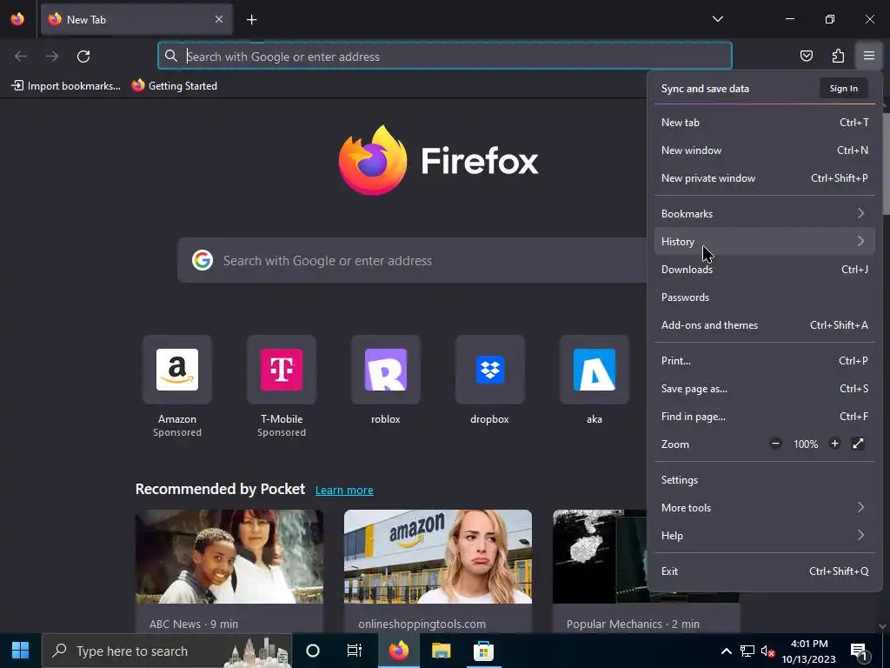Open the Windows Start menu

coord(21,651)
